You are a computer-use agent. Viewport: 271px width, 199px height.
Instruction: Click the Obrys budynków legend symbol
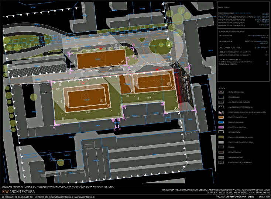[222, 131]
